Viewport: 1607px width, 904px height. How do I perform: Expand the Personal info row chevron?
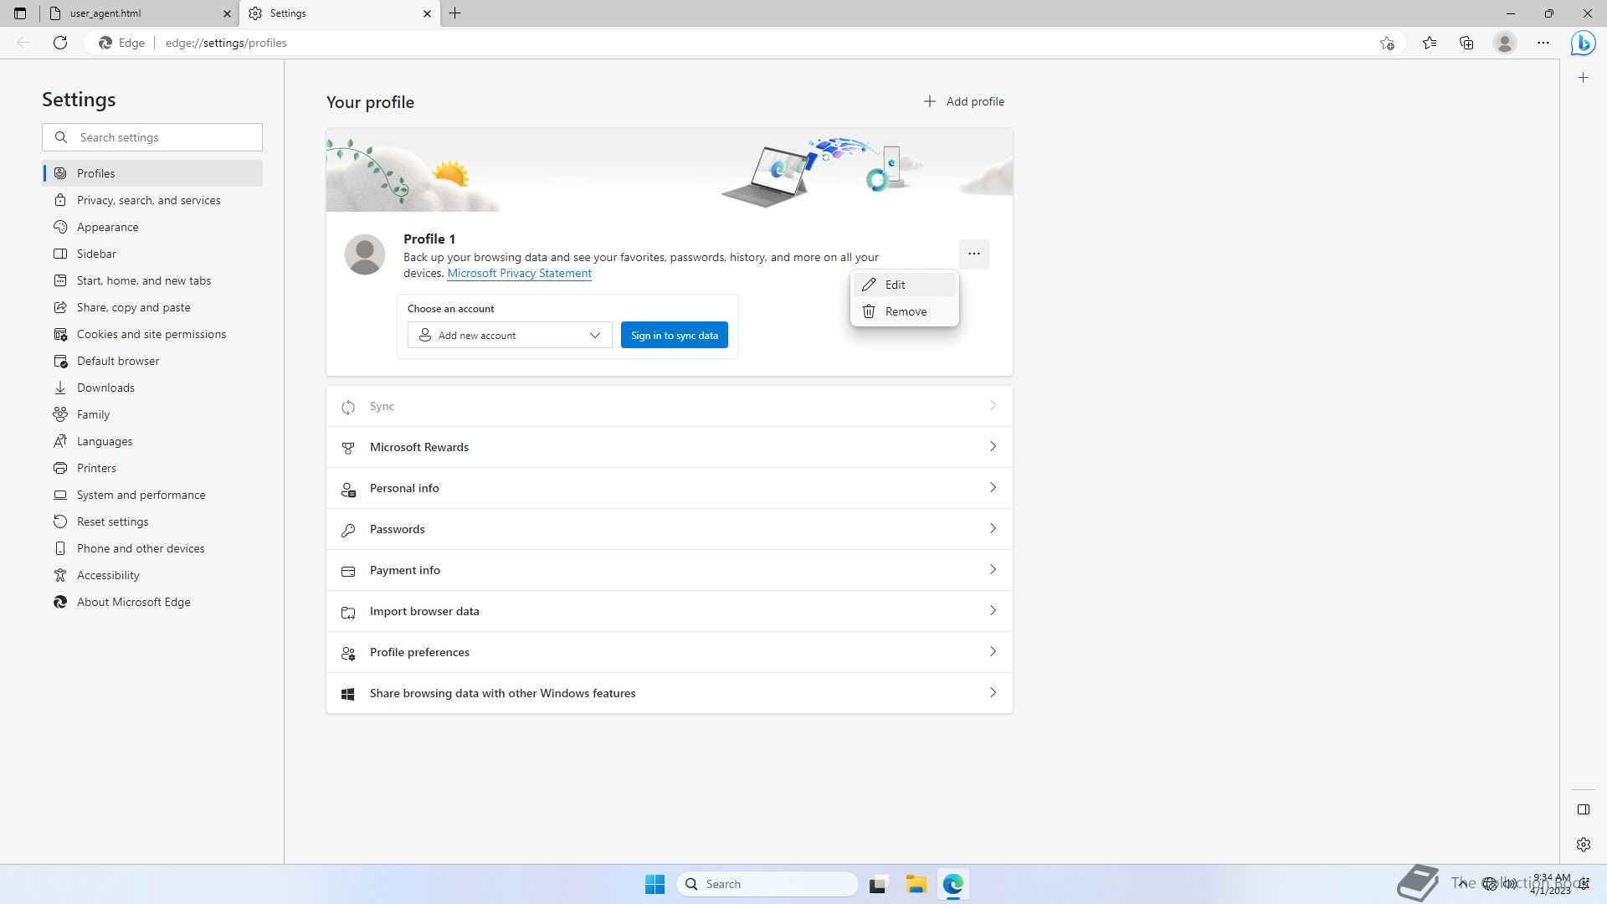(993, 488)
